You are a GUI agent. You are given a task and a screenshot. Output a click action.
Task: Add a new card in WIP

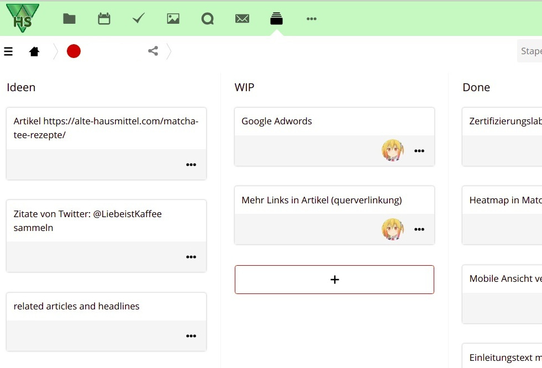(x=334, y=280)
